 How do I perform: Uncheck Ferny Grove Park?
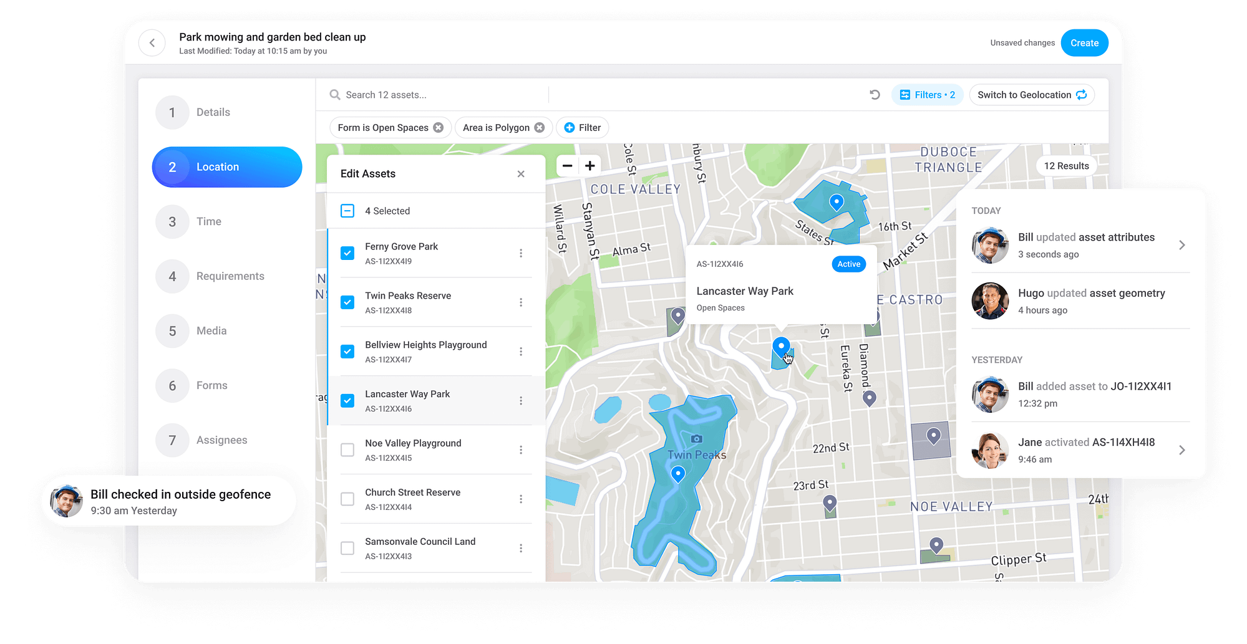[347, 253]
